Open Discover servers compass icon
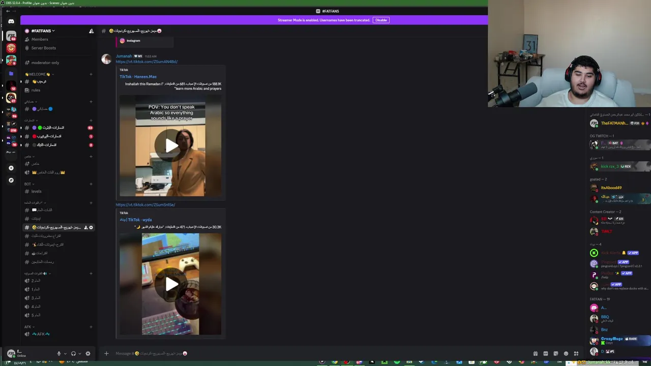The height and width of the screenshot is (366, 651). [x=11, y=180]
